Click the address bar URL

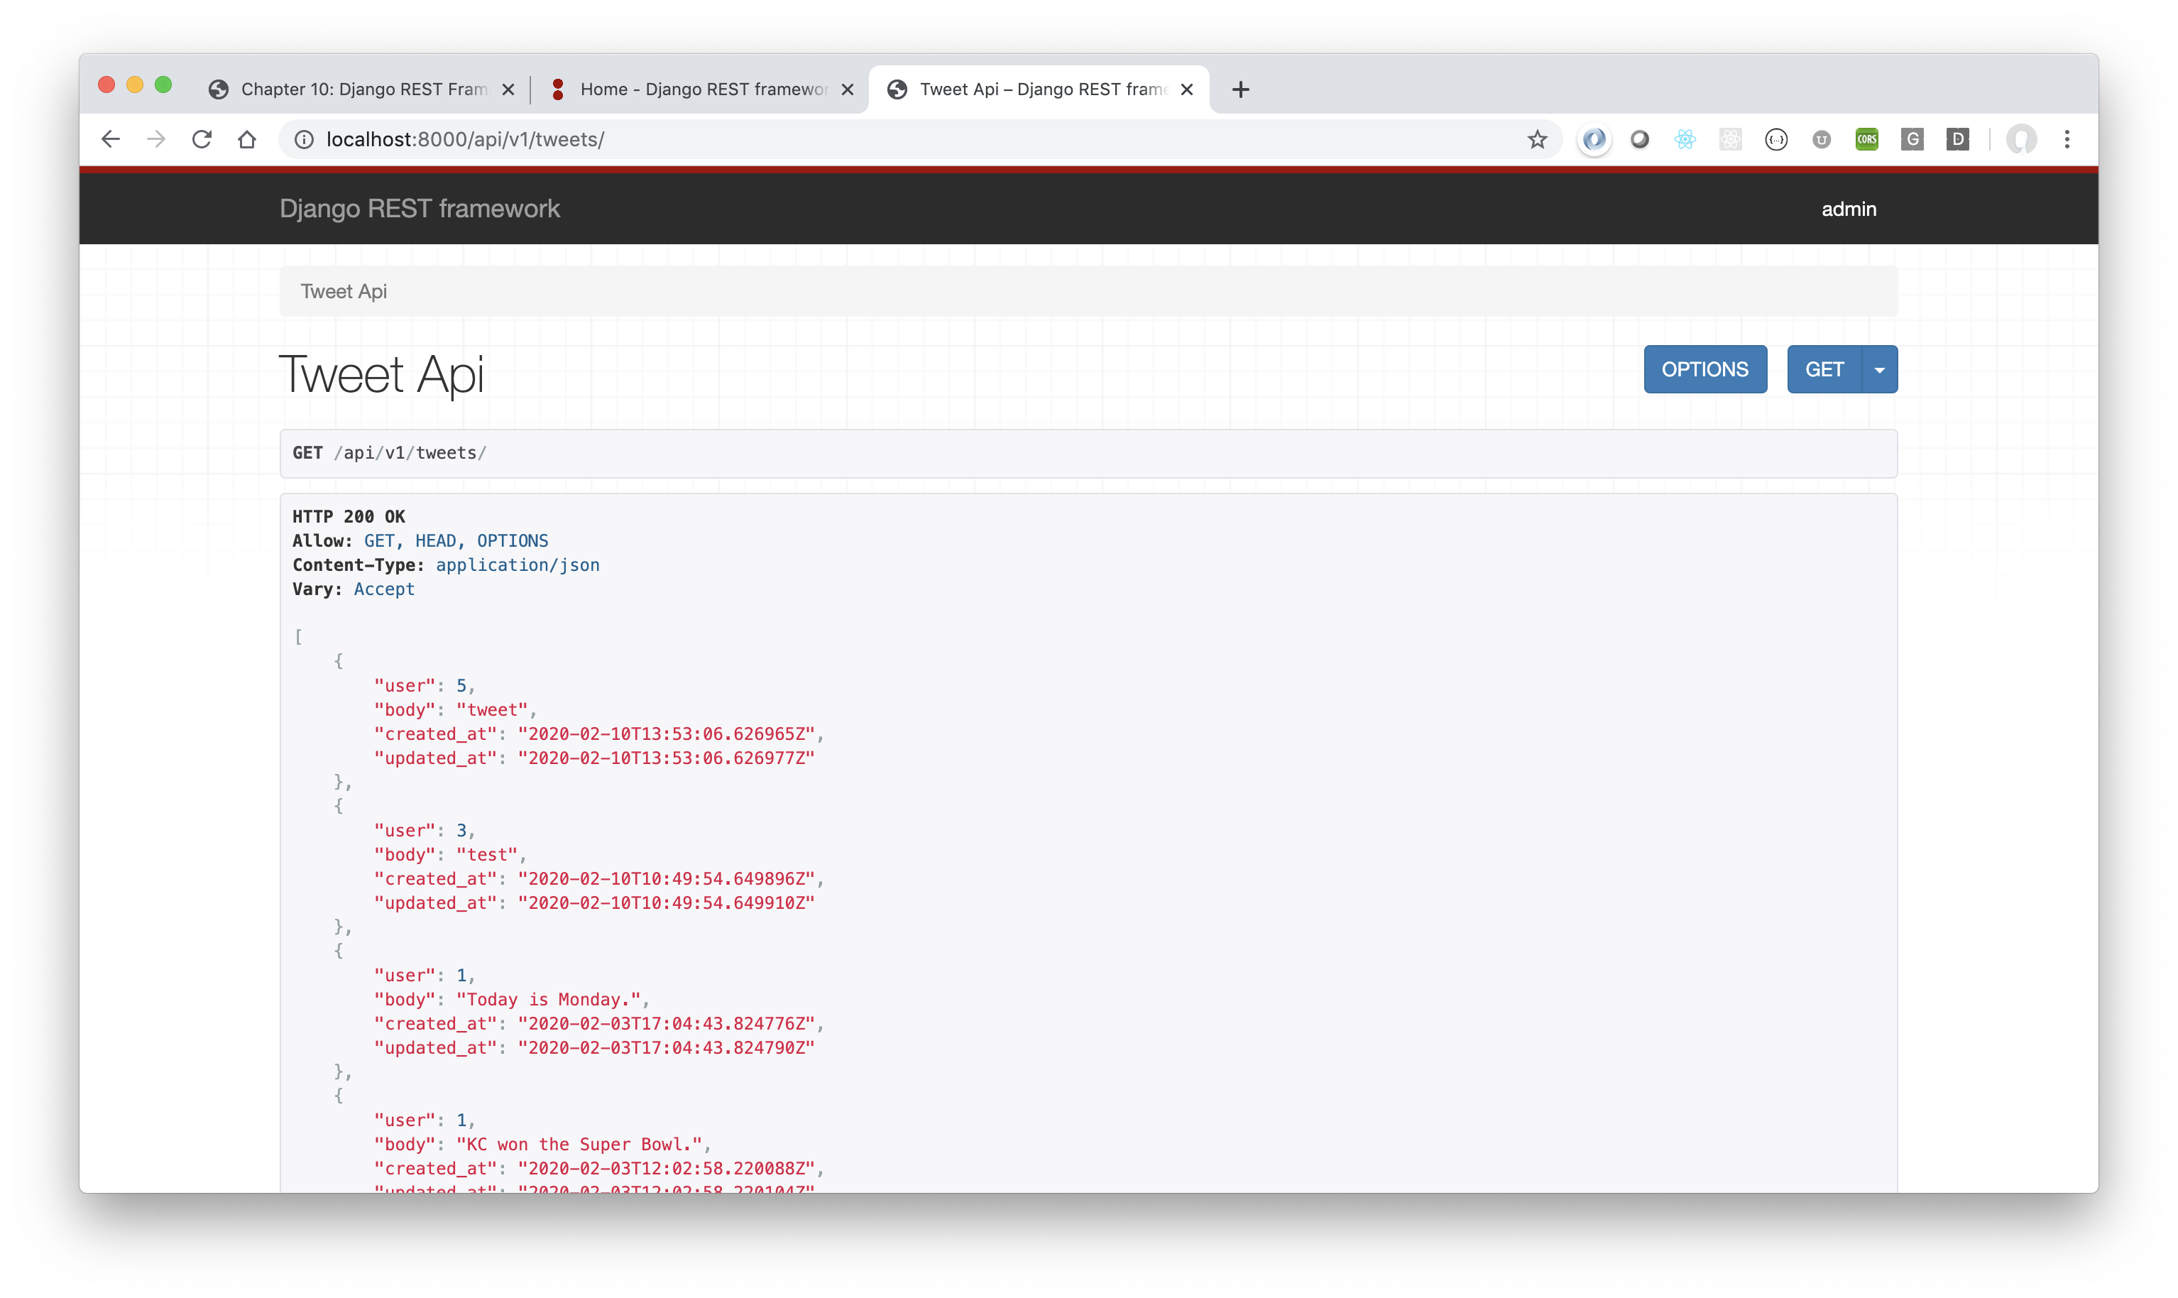(465, 140)
